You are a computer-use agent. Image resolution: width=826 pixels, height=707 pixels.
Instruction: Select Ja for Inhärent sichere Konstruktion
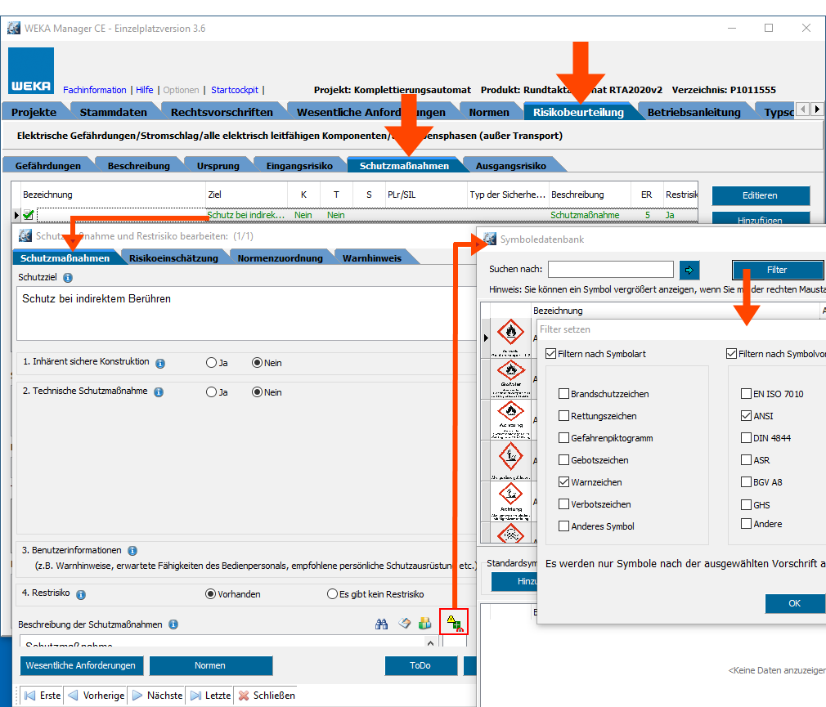point(212,363)
